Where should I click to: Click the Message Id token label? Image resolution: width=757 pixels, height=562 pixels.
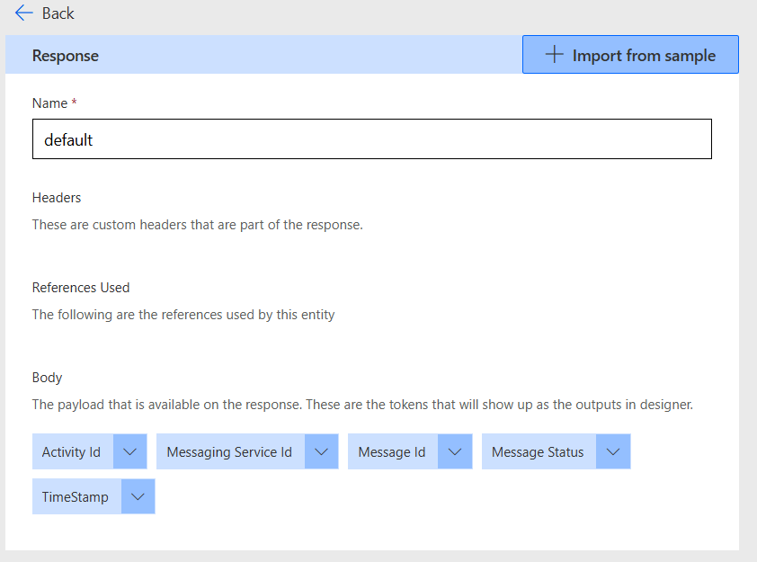click(x=392, y=452)
